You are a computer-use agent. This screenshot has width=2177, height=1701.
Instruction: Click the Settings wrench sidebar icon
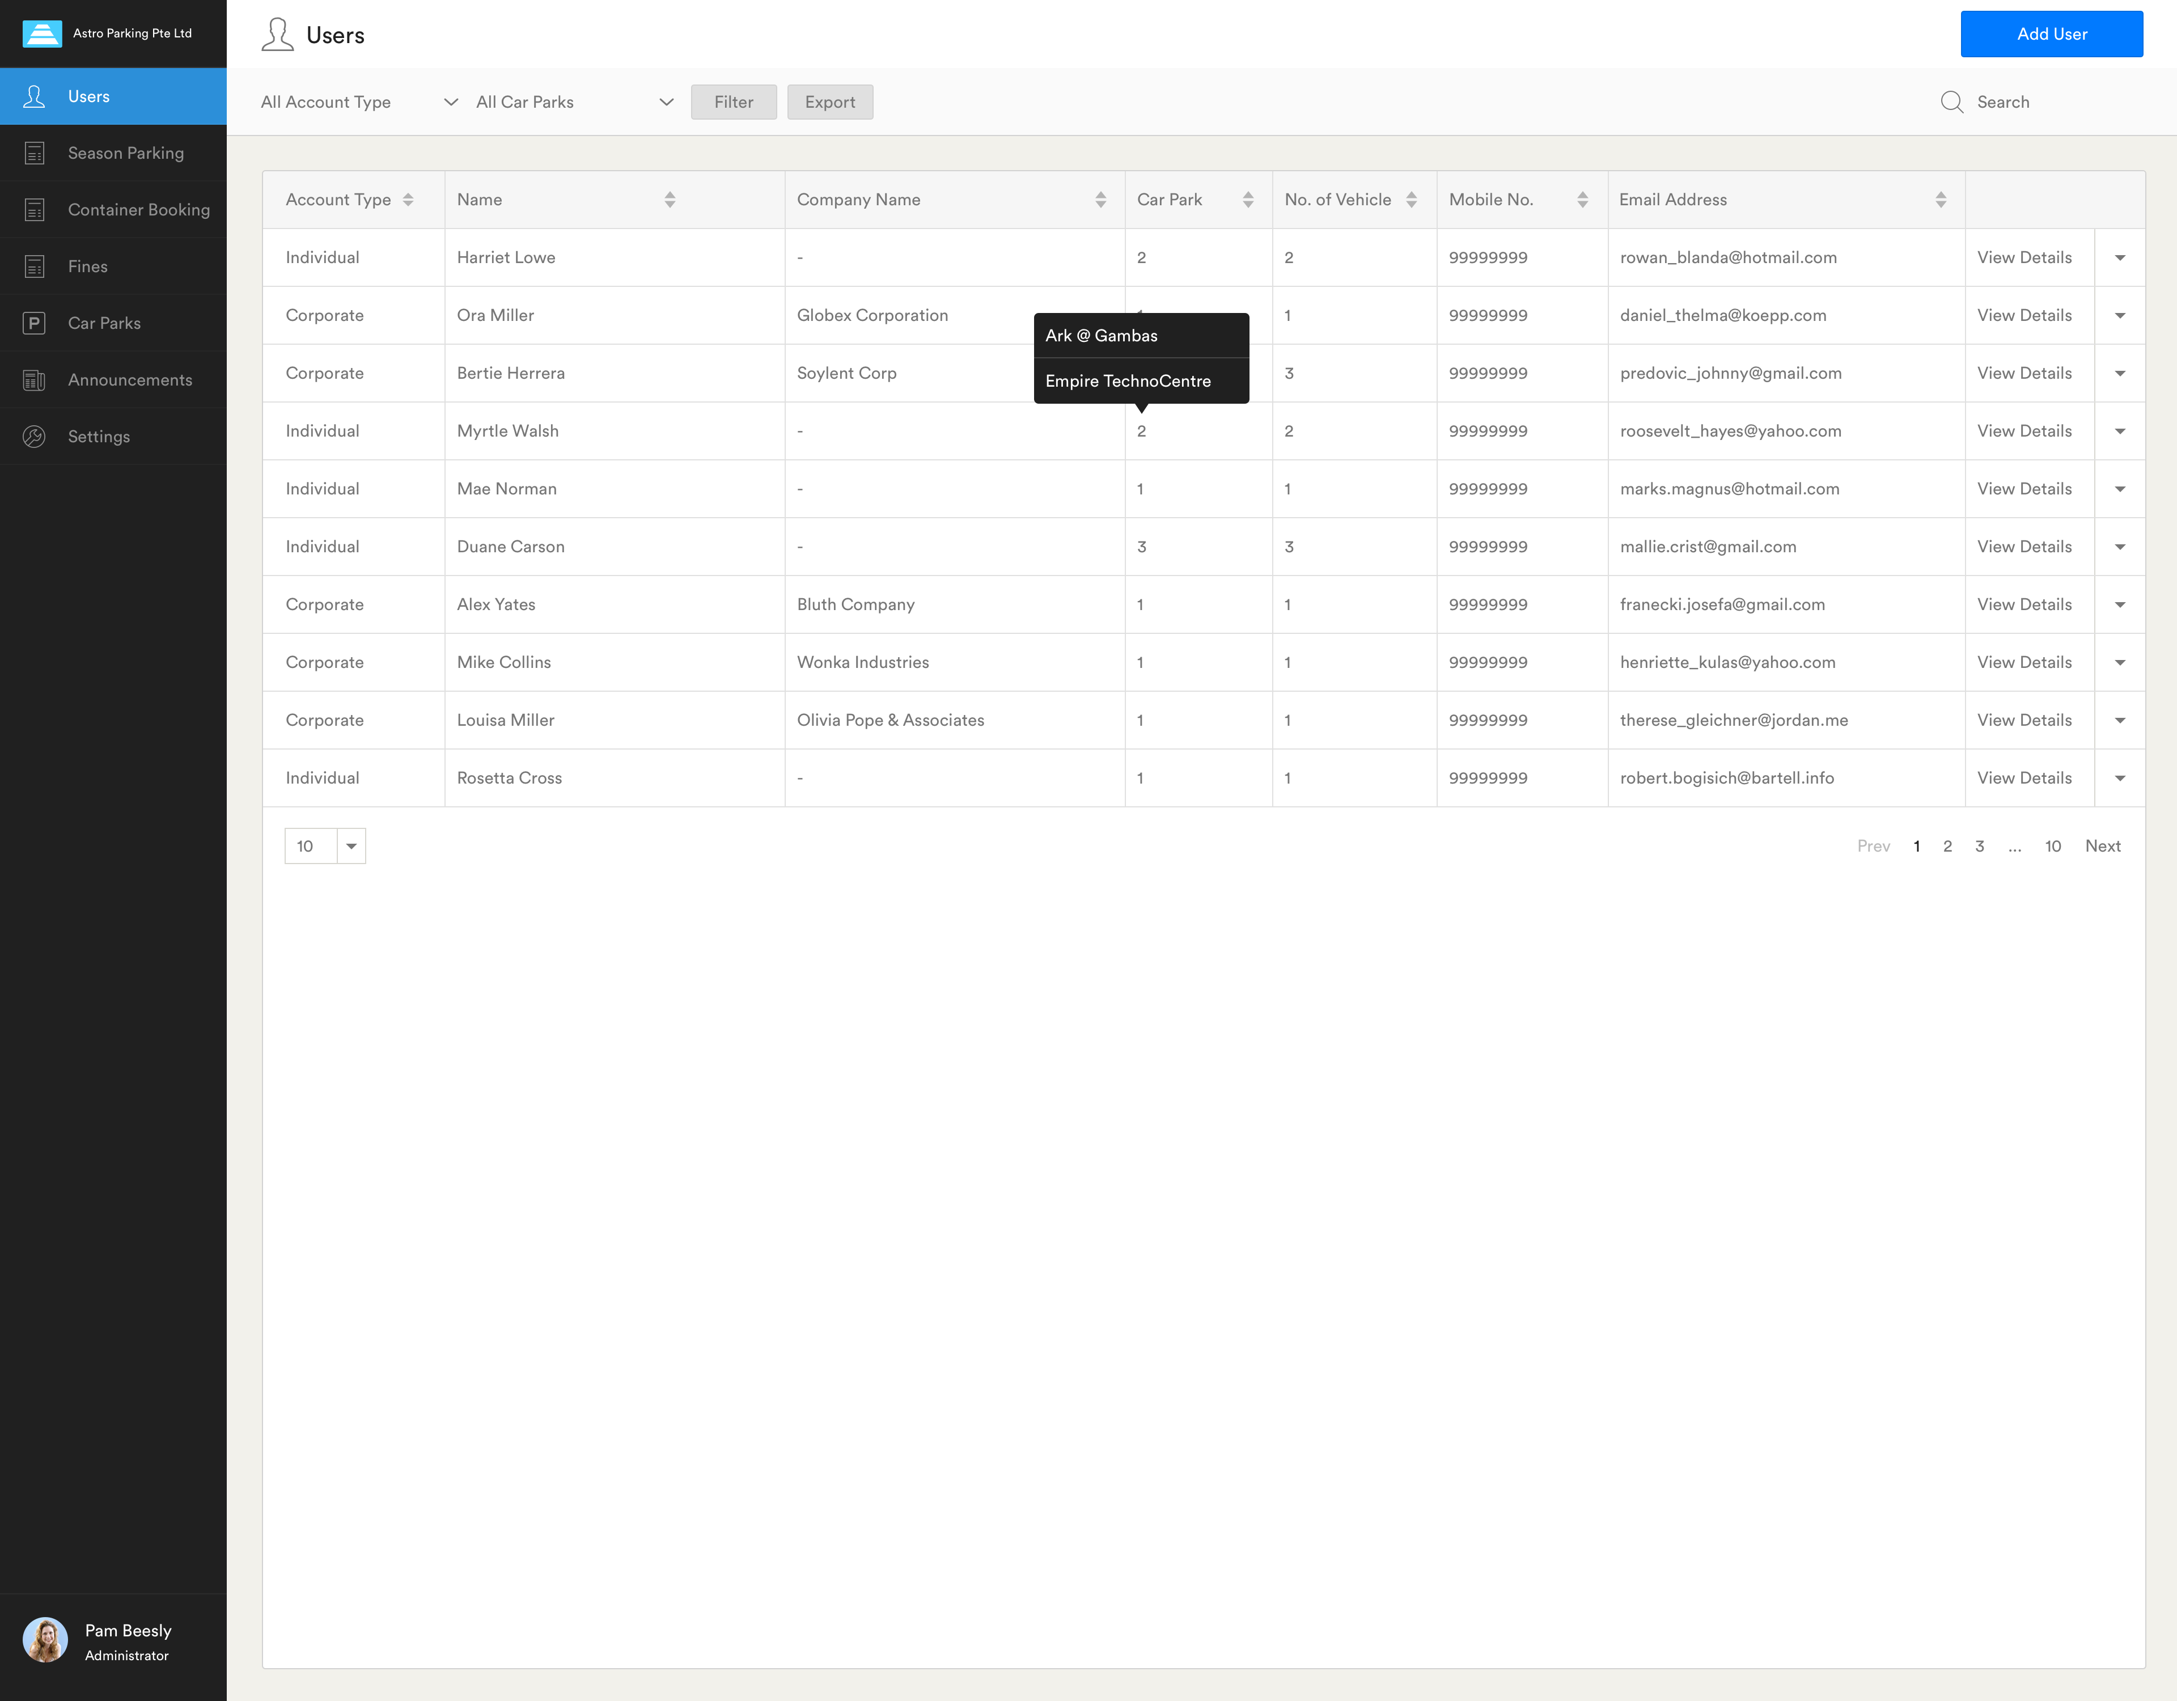pos(34,437)
